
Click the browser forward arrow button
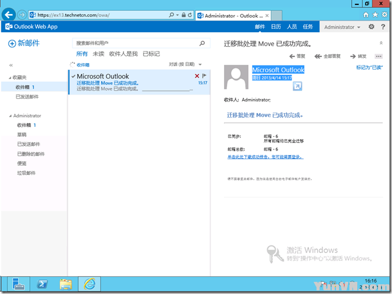point(22,15)
